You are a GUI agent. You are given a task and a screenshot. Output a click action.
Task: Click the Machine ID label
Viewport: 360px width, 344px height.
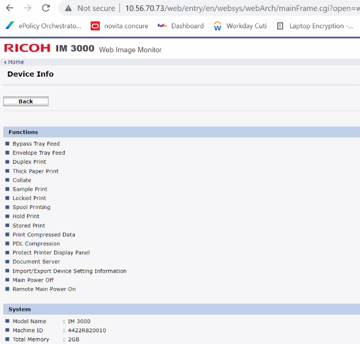[28, 330]
